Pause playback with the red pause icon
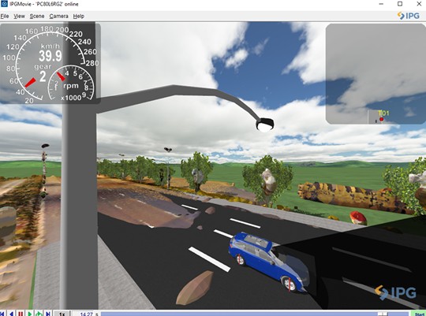Image resolution: width=426 pixels, height=316 pixels. [x=21, y=314]
